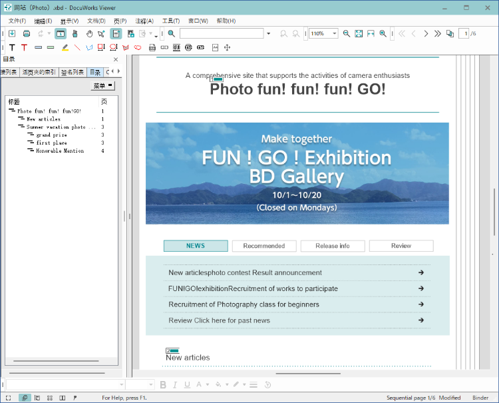
Task: Switch to the 签名列表 tab
Action: pos(73,72)
